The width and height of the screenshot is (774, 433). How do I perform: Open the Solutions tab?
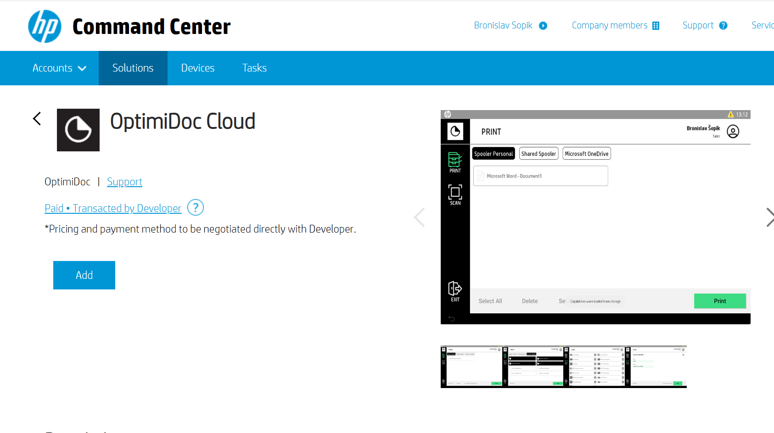[133, 68]
